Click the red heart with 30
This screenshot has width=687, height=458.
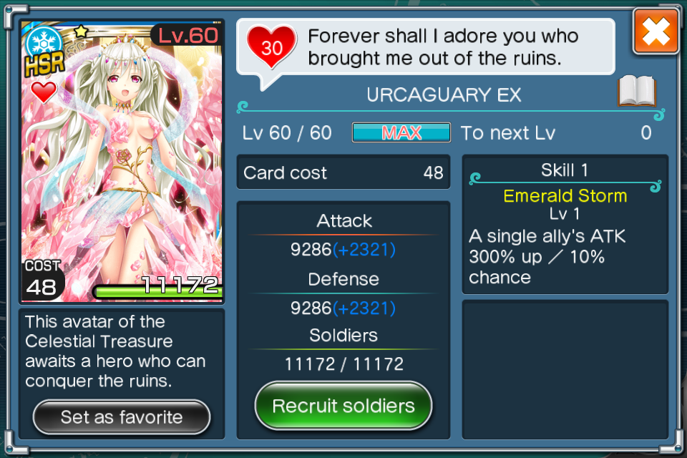(x=272, y=47)
